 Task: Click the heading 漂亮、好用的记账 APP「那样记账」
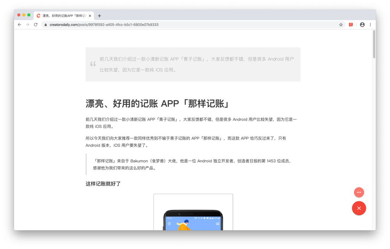pos(158,104)
